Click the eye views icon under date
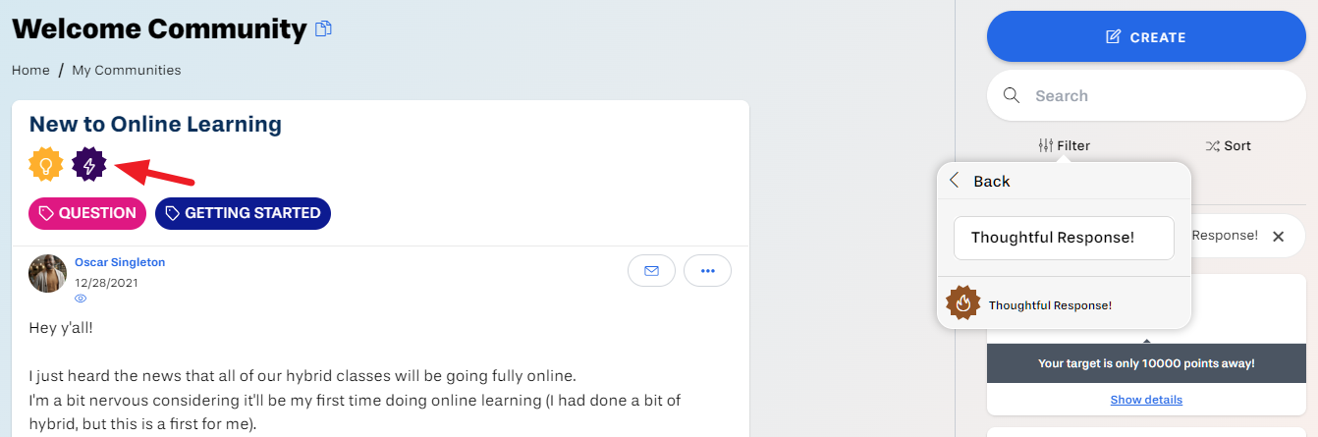1318x437 pixels. coord(81,299)
